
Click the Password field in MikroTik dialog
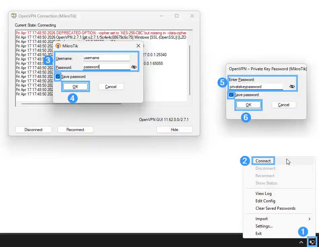(x=106, y=67)
